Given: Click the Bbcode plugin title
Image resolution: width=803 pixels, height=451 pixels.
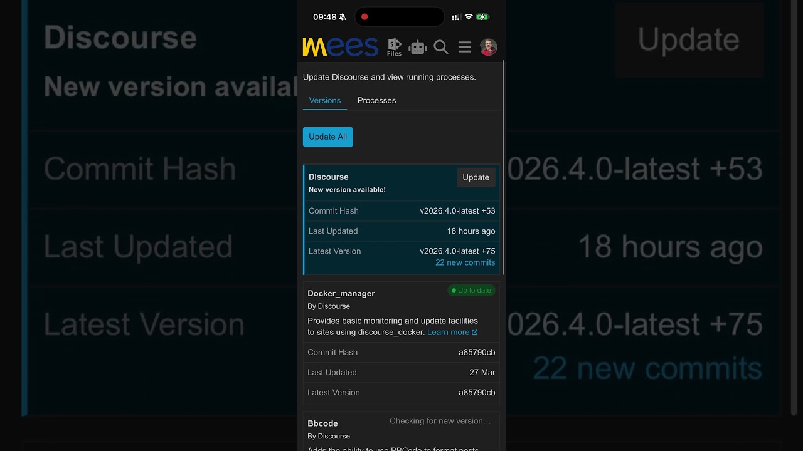Looking at the screenshot, I should click(322, 423).
